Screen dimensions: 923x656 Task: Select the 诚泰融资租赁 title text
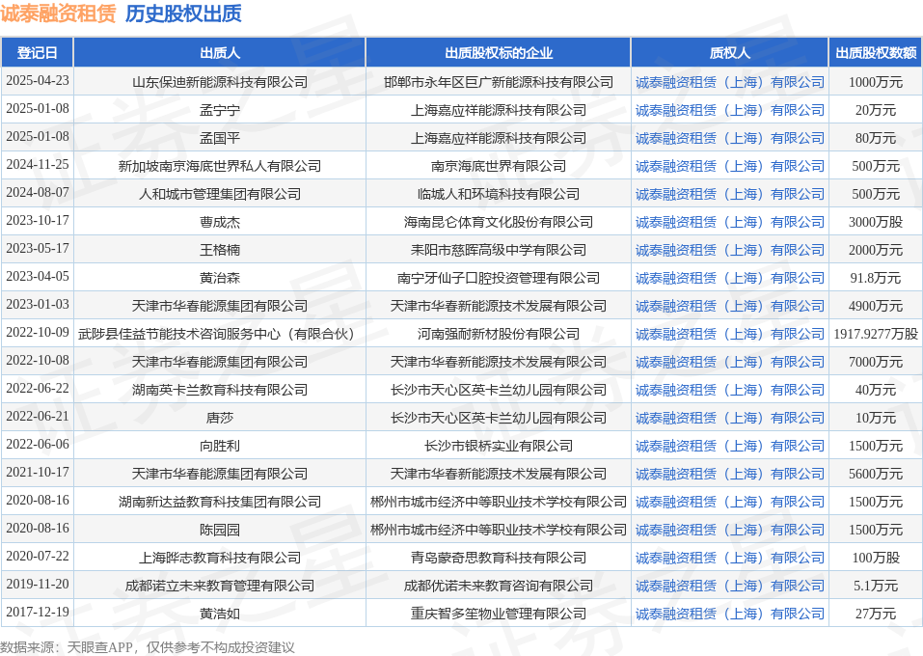click(58, 13)
